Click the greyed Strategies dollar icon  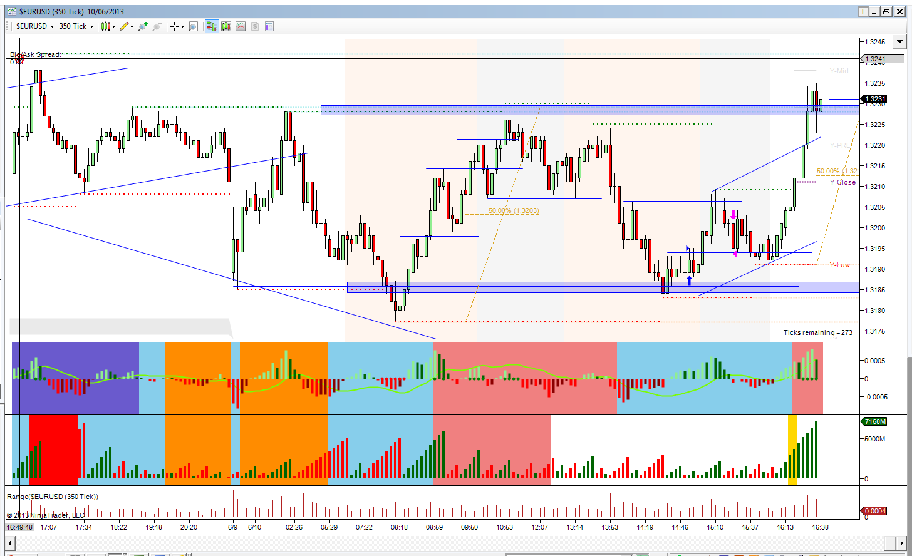[255, 26]
